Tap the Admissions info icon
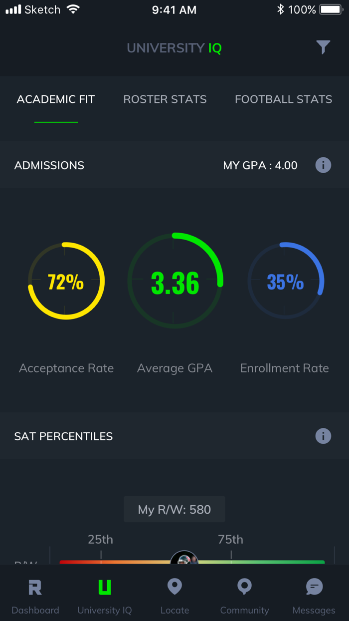This screenshot has height=621, width=349. (x=323, y=165)
